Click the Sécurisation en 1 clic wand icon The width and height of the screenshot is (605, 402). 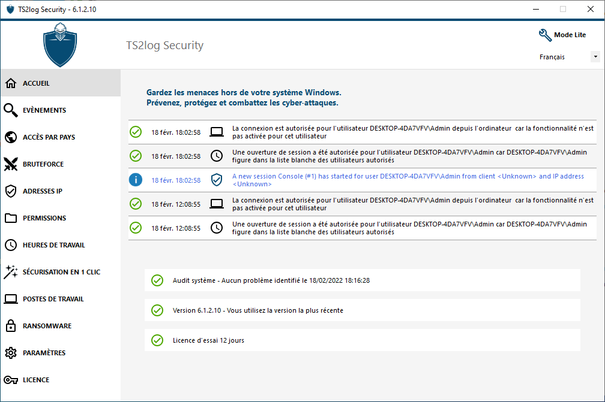tap(11, 272)
